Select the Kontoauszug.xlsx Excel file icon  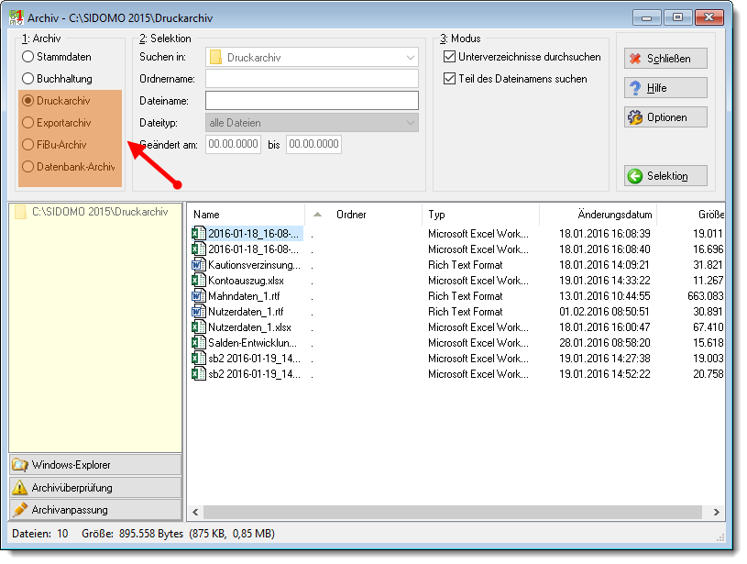(198, 281)
